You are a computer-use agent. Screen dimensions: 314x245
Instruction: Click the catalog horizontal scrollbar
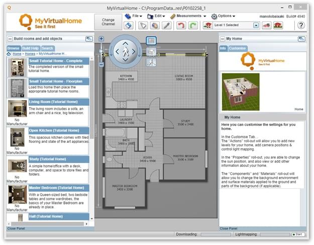coord(48,224)
